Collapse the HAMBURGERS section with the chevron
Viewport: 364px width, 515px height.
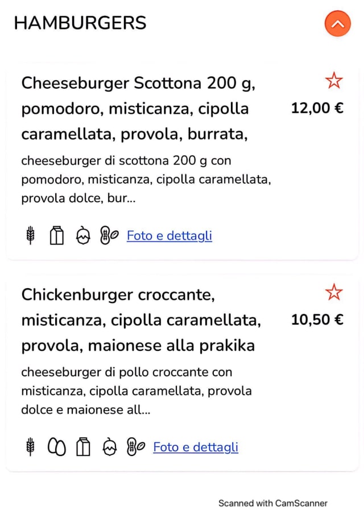coord(337,24)
